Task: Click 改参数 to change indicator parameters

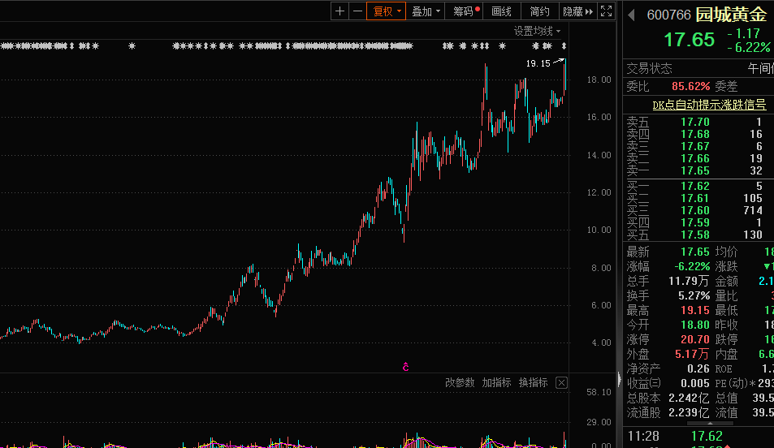Action: coord(460,382)
